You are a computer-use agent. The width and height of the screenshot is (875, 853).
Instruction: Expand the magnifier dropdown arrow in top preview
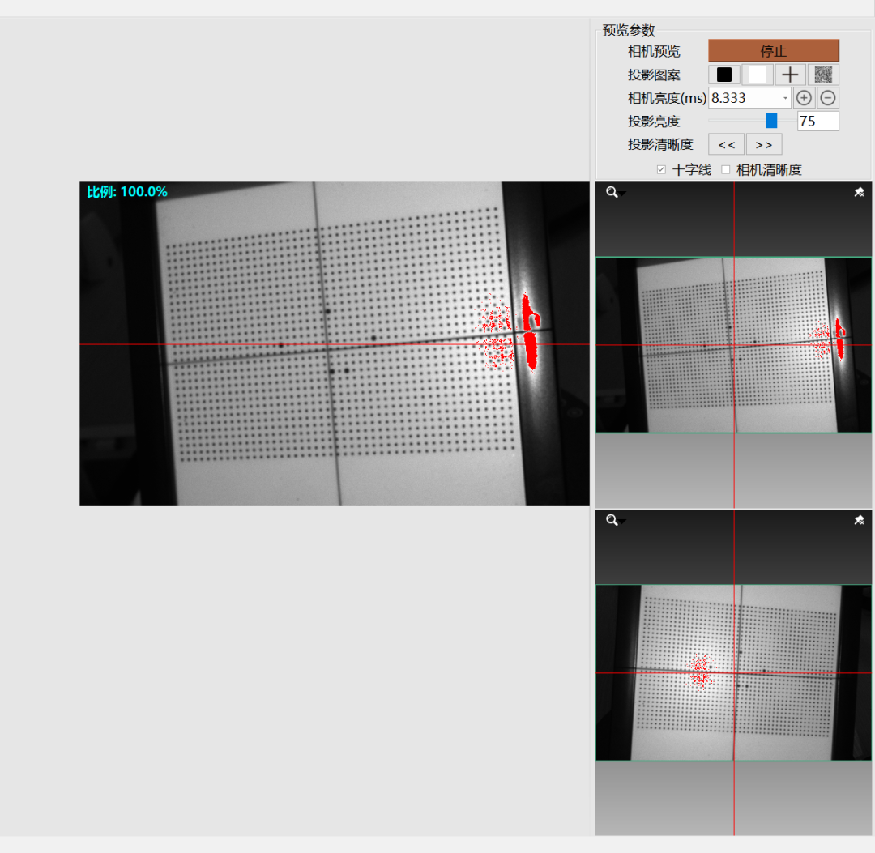(621, 193)
